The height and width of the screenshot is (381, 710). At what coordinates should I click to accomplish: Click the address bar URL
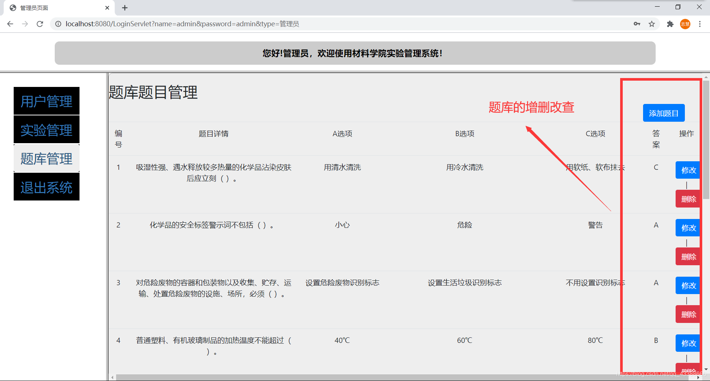coord(182,24)
